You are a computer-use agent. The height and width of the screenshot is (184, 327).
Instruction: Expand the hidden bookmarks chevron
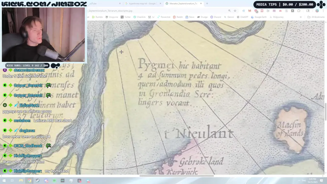pyautogui.click(x=301, y=17)
